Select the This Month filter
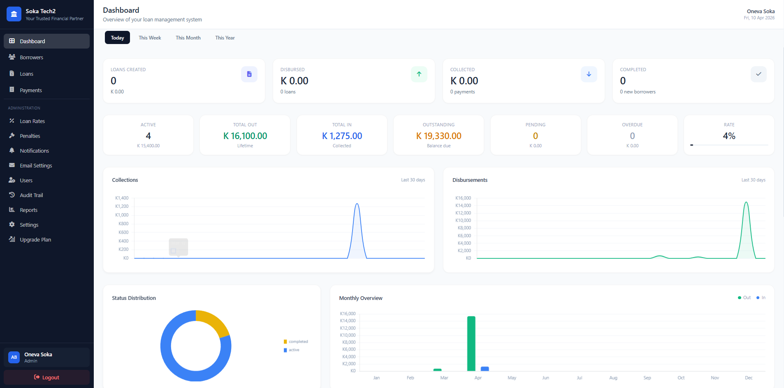The width and height of the screenshot is (784, 388). pos(188,37)
